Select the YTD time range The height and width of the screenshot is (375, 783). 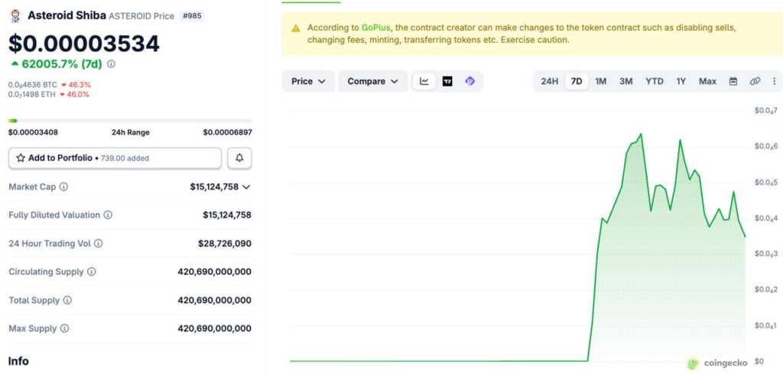tap(654, 81)
